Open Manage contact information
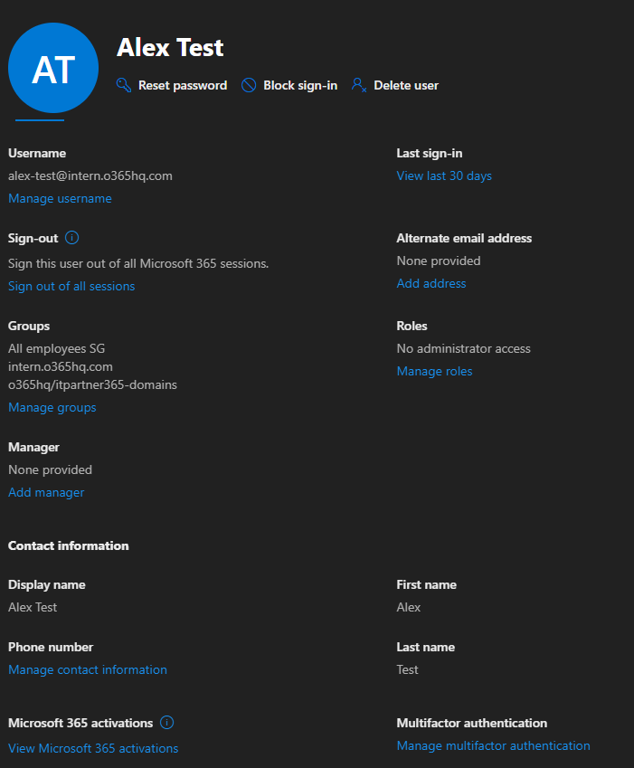This screenshot has height=768, width=634. 88,669
